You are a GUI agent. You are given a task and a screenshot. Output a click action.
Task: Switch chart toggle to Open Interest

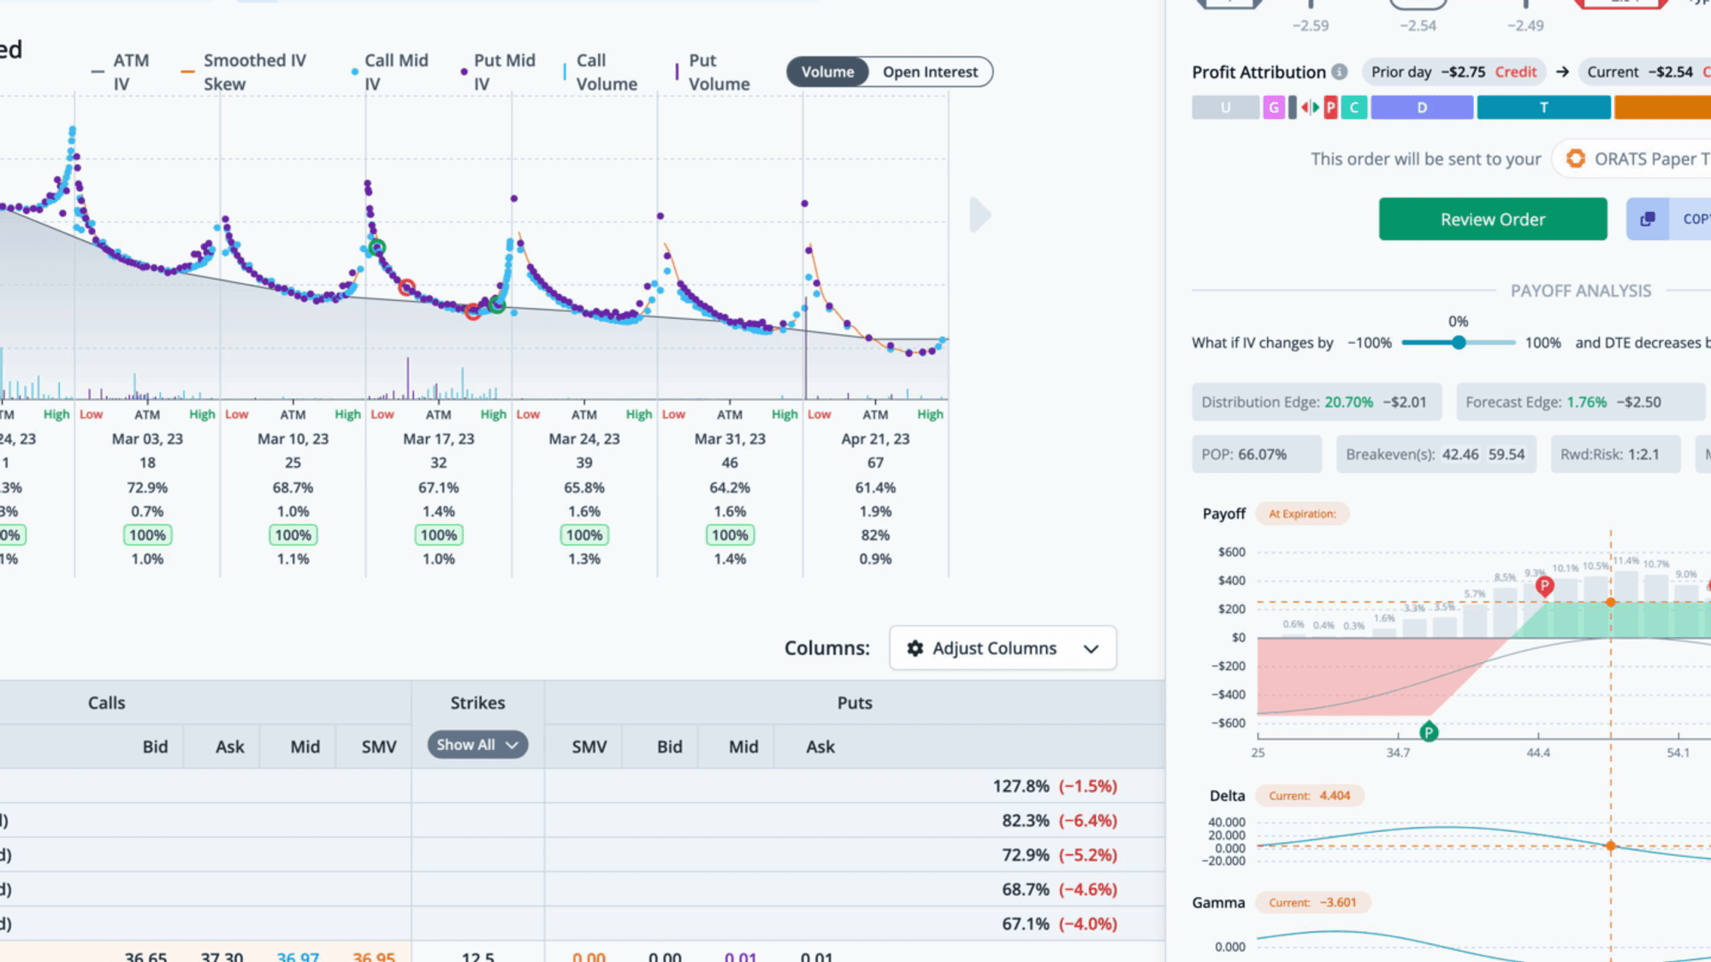click(930, 72)
